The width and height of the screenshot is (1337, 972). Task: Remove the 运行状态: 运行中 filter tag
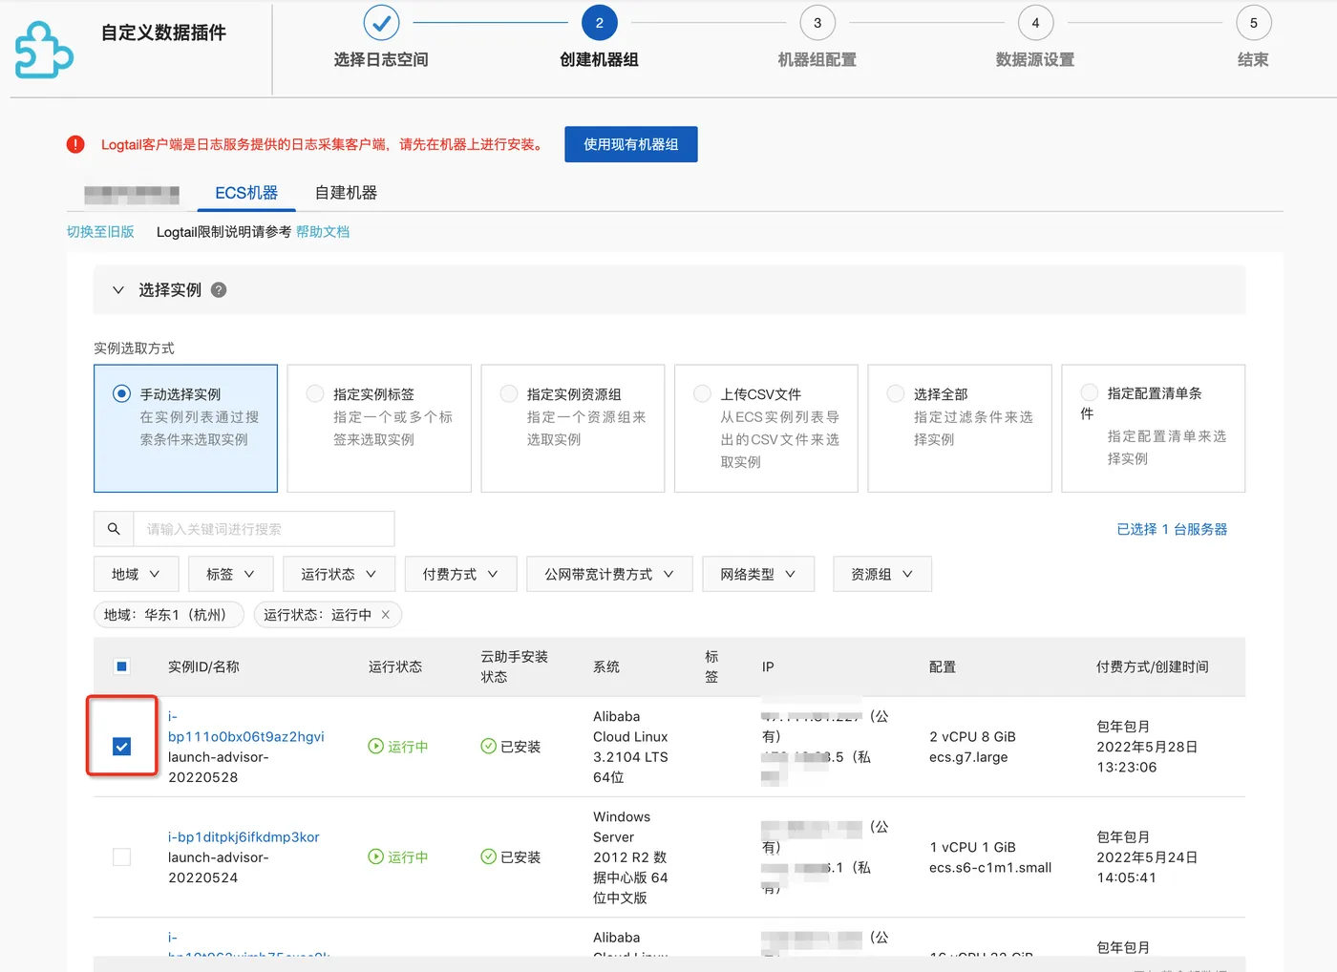click(x=386, y=615)
